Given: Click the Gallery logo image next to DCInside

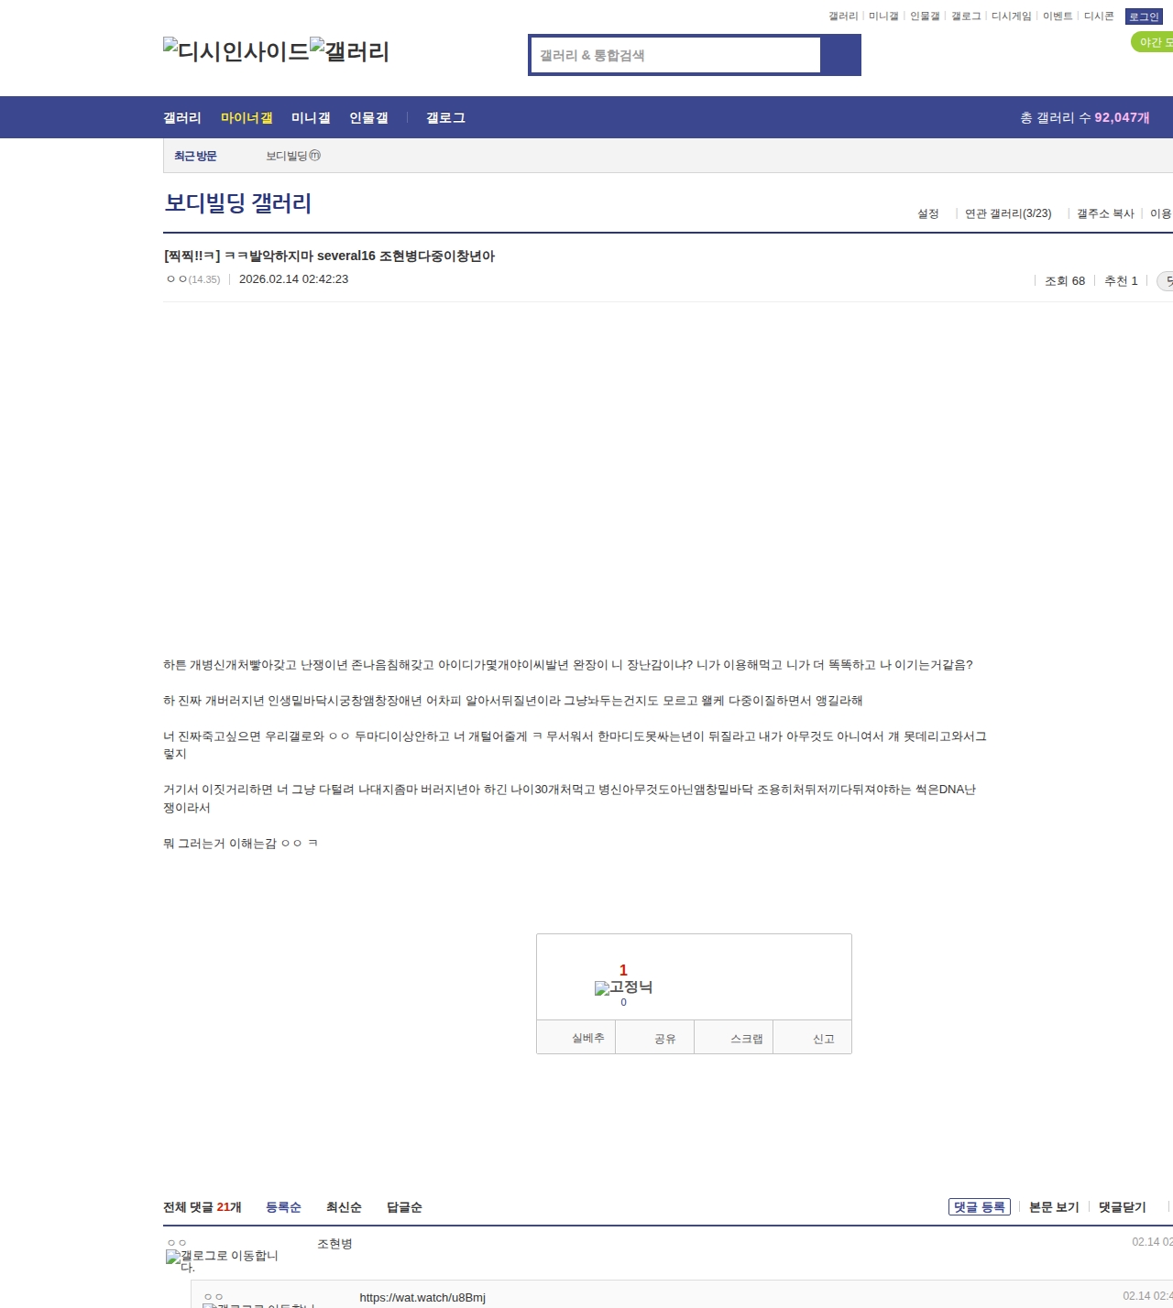Looking at the screenshot, I should tap(349, 51).
